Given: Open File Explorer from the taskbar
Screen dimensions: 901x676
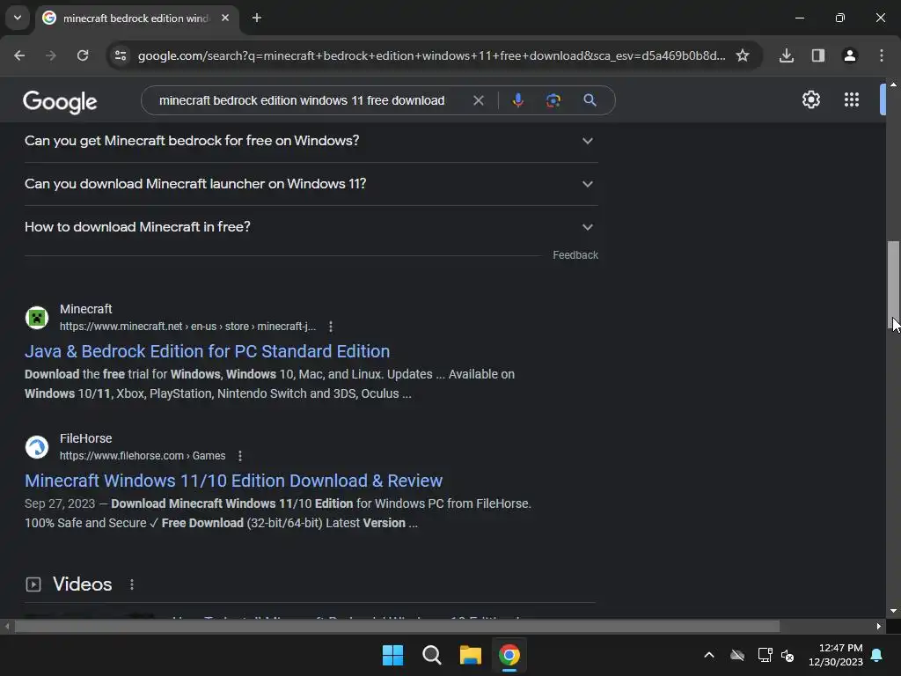Looking at the screenshot, I should (x=470, y=655).
